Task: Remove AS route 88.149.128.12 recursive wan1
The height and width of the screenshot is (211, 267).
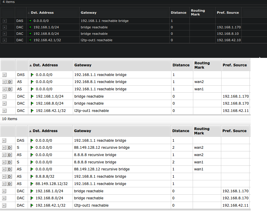Action: coord(4,169)
